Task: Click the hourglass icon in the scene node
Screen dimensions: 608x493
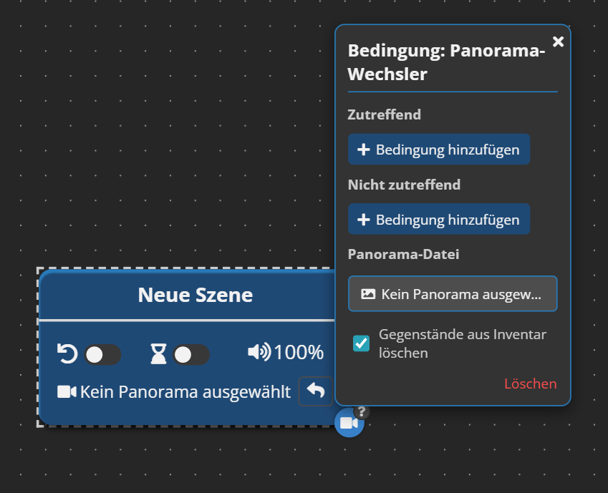Action: click(158, 353)
